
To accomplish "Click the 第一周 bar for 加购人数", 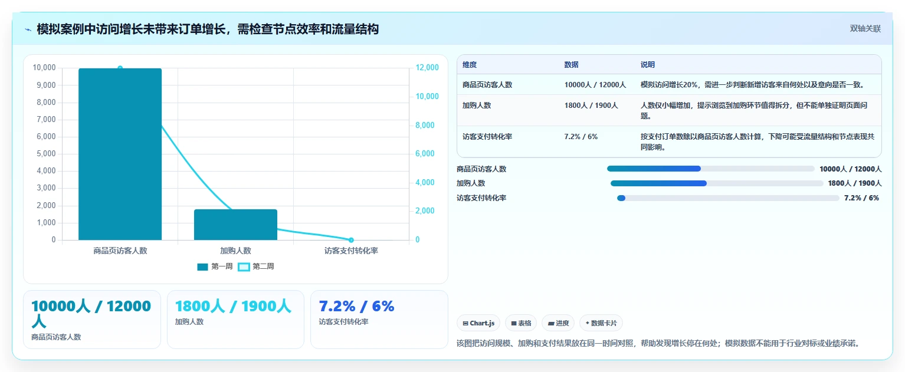I will 235,225.
